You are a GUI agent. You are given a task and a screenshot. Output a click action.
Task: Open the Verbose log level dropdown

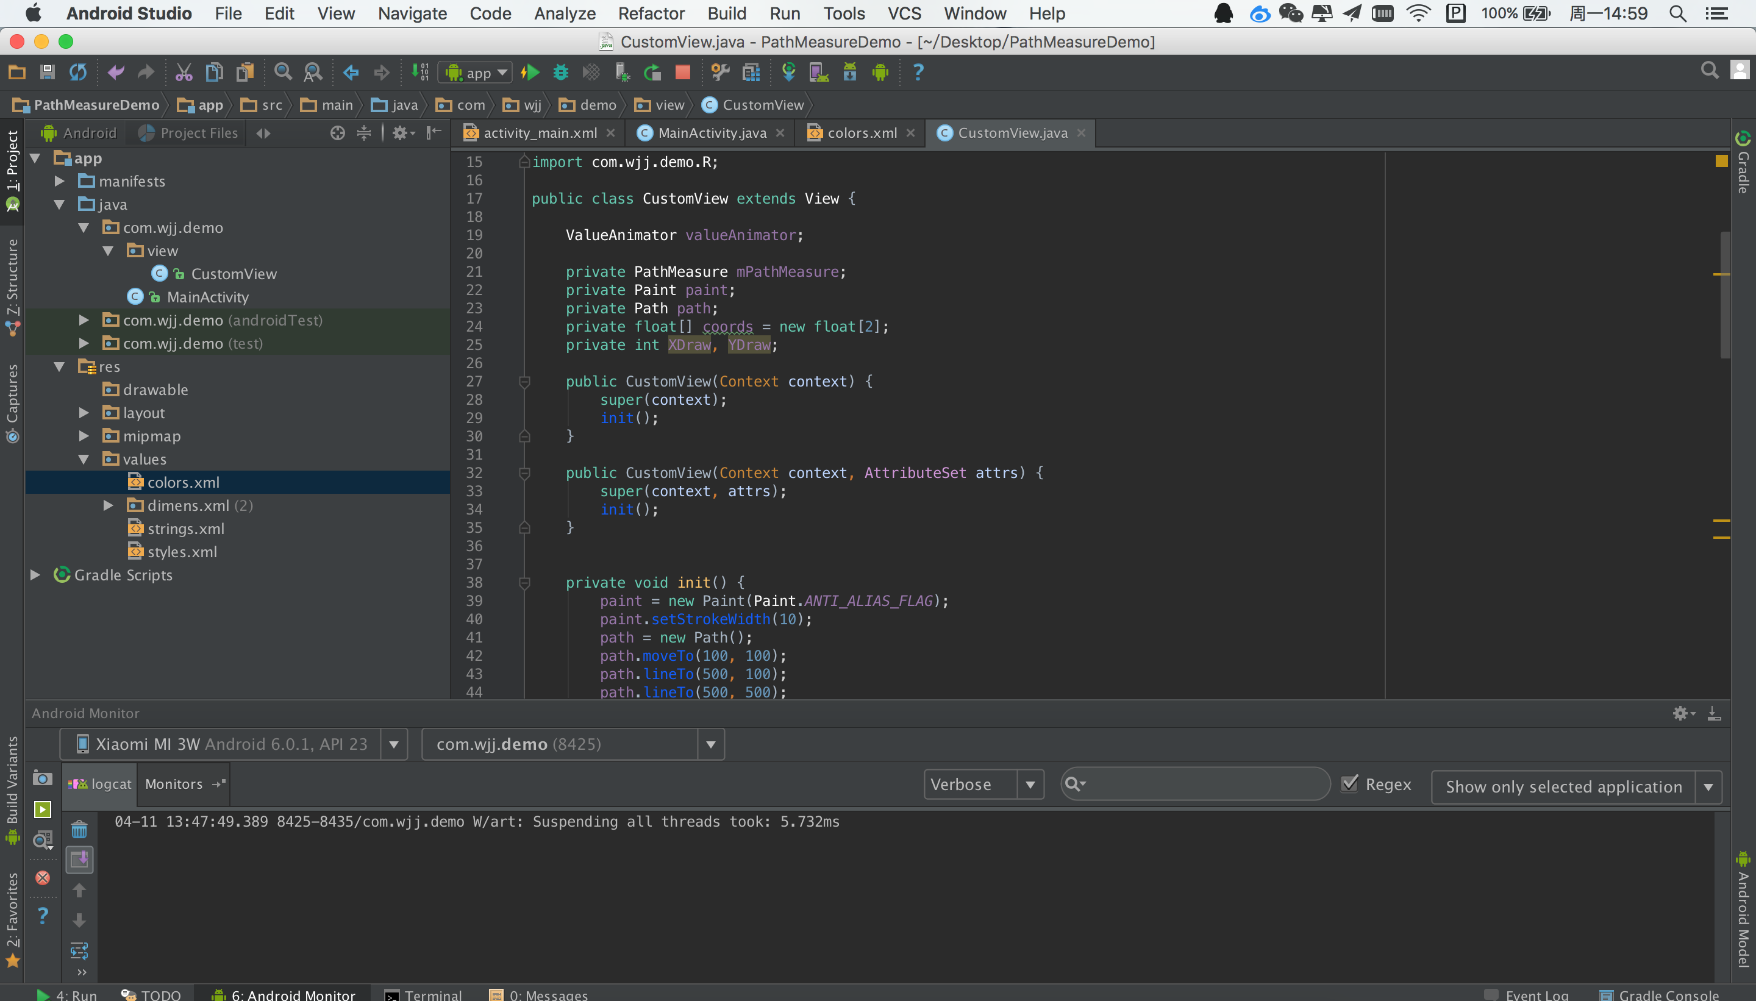(x=983, y=785)
